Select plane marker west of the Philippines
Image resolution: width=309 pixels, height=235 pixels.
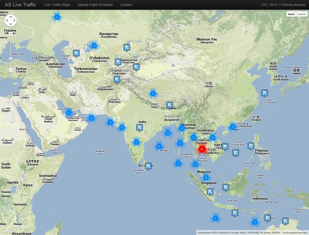pyautogui.click(x=251, y=146)
